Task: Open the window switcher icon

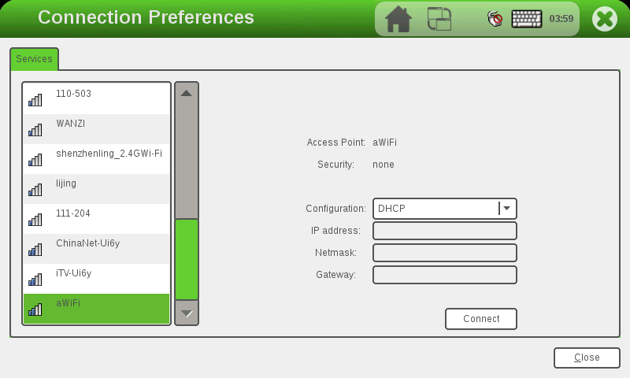Action: (439, 19)
